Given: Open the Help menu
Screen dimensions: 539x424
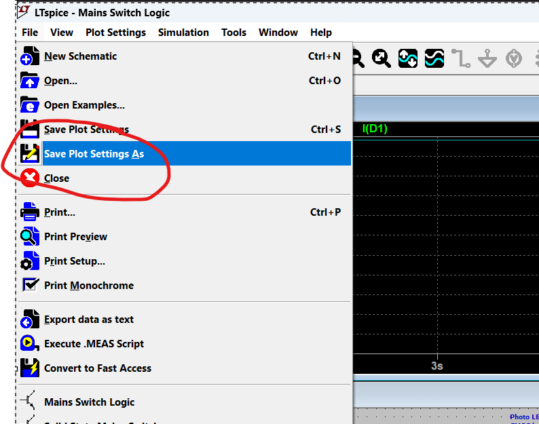Looking at the screenshot, I should (x=321, y=33).
